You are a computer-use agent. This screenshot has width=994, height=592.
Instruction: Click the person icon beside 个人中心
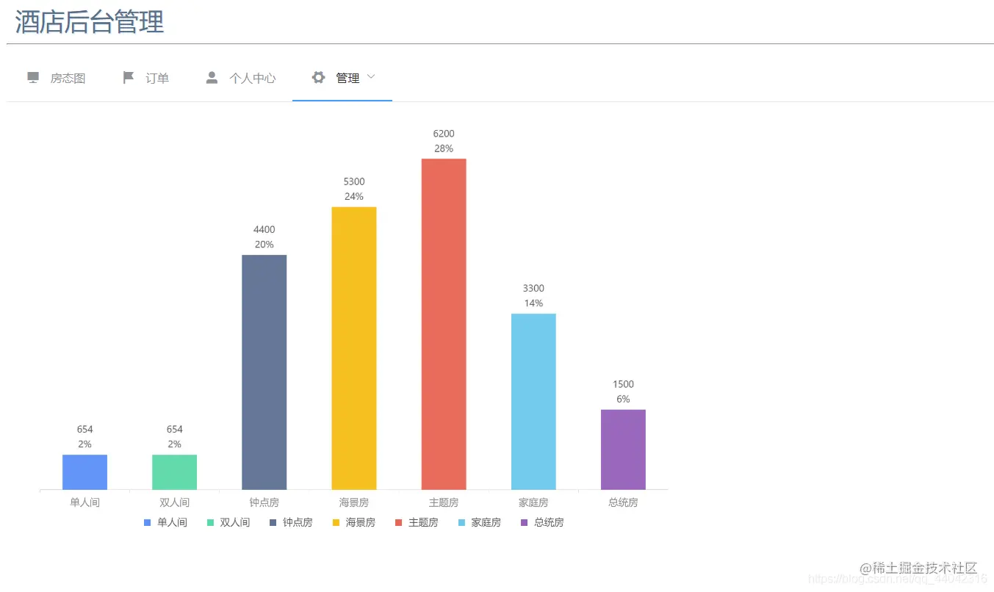(x=212, y=77)
